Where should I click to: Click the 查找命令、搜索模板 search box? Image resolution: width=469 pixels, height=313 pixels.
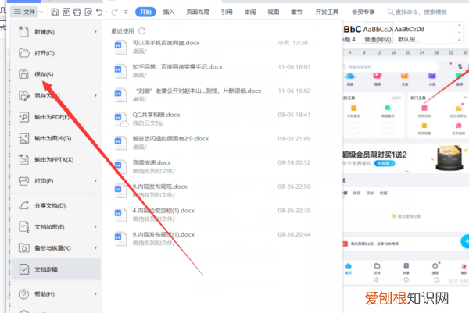[417, 12]
